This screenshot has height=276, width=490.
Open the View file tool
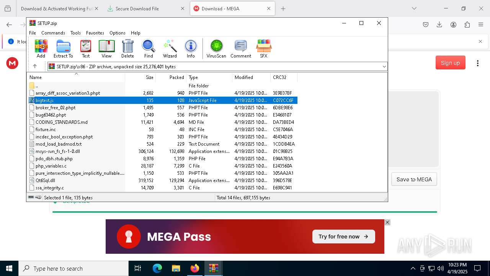[x=106, y=49]
